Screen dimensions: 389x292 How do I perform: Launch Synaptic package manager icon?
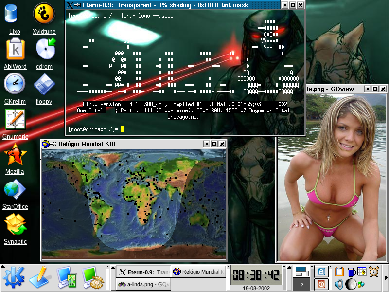16,224
